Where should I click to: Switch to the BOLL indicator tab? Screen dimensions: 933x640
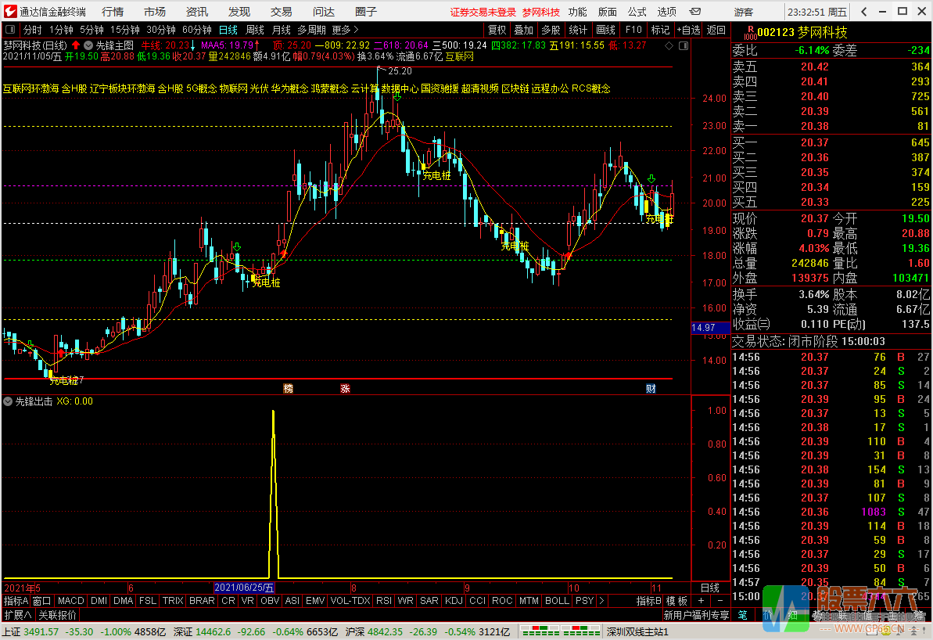pyautogui.click(x=557, y=601)
